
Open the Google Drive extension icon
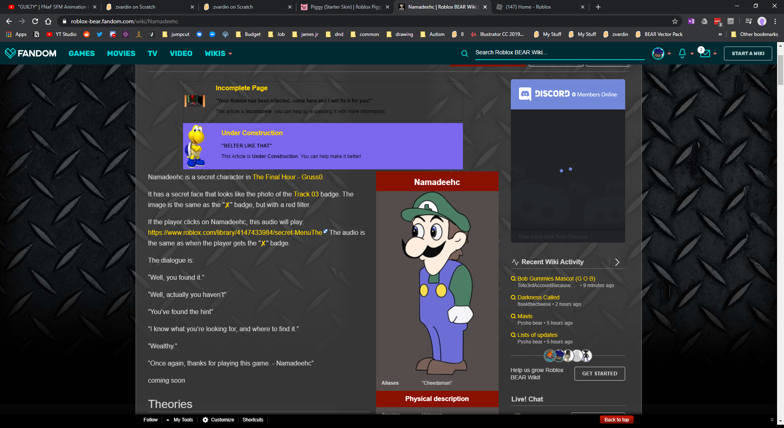704,21
